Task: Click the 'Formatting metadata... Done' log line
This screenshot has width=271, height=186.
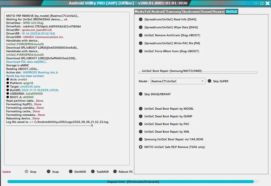Action: [x=26, y=115]
